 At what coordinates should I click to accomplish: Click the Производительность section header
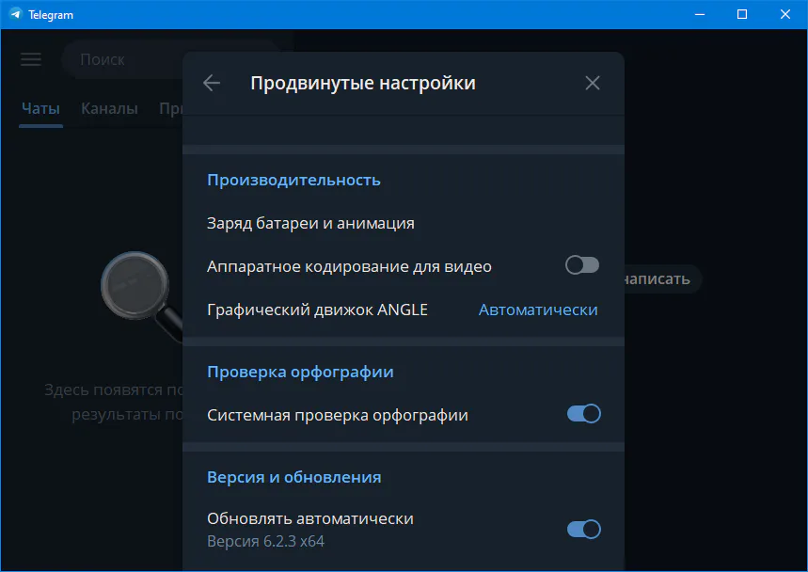click(293, 180)
